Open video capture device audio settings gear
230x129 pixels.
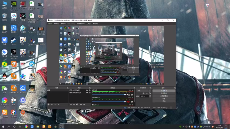132,102
